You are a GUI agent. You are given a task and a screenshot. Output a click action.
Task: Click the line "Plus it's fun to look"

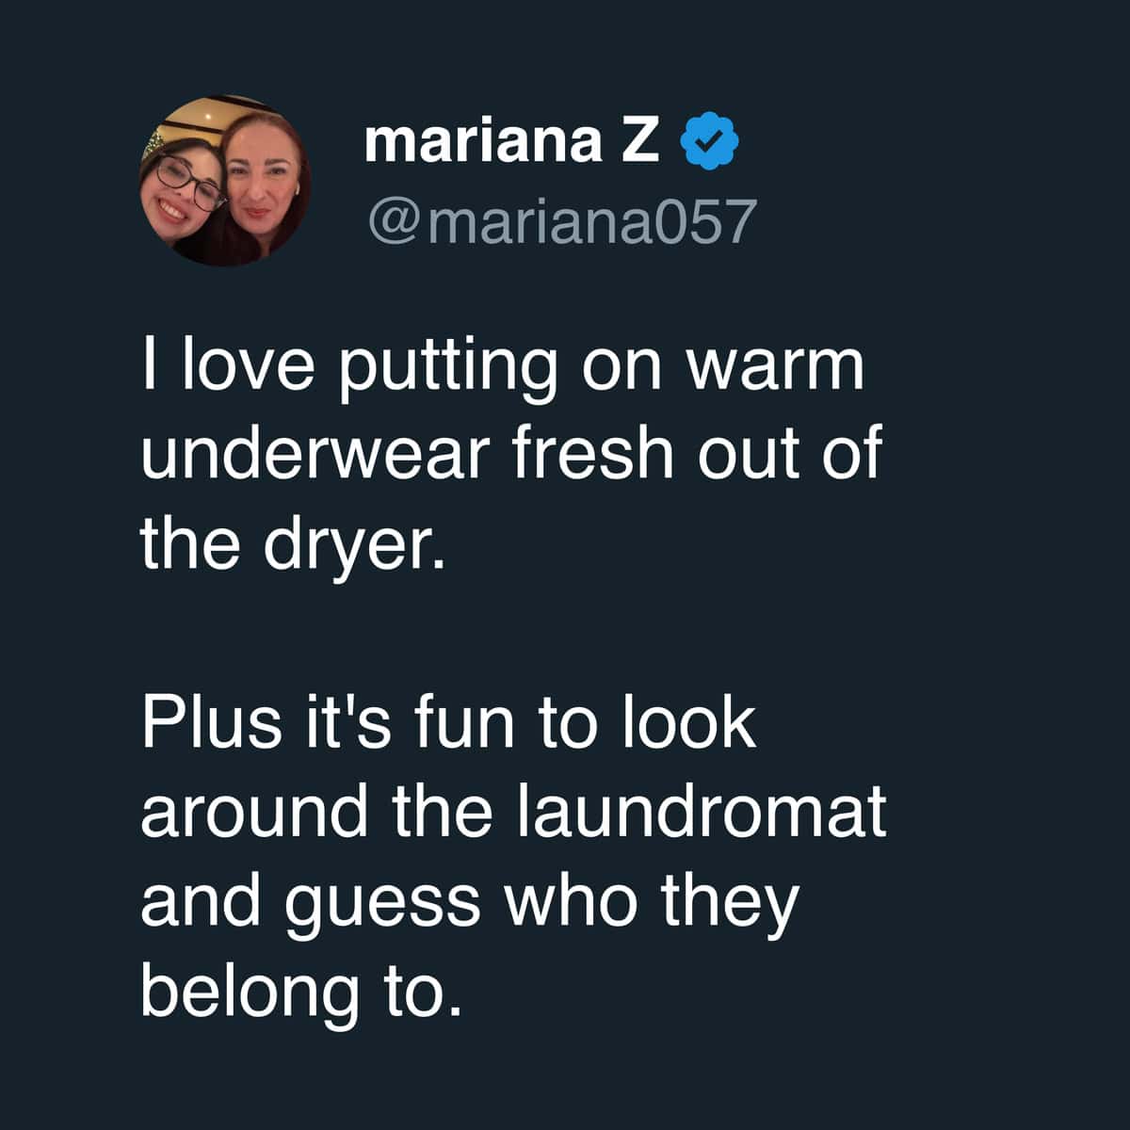(x=448, y=722)
